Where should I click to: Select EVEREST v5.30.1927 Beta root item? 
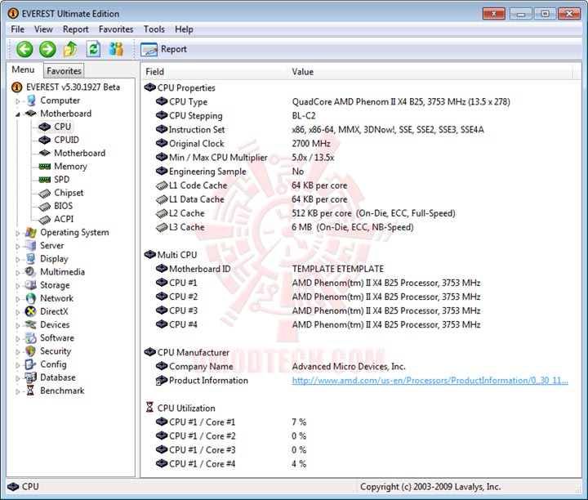click(73, 87)
